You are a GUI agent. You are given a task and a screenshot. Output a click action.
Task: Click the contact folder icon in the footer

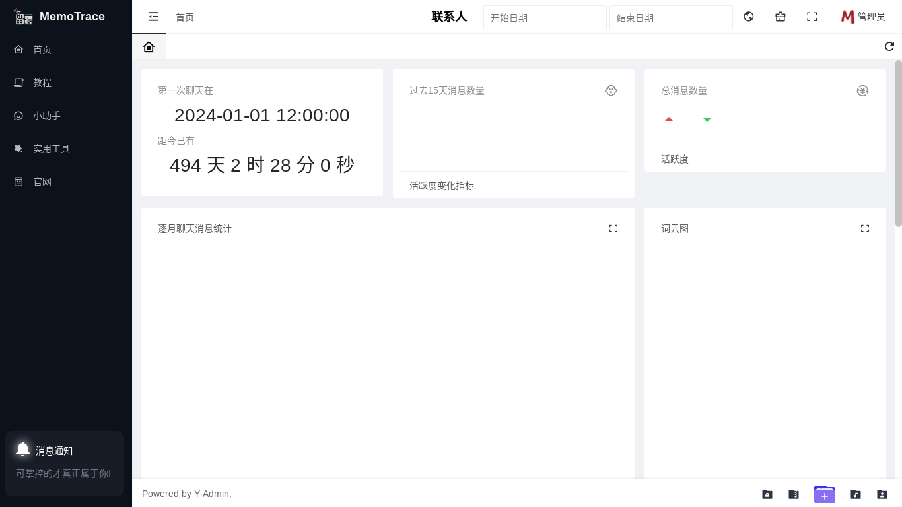882,494
